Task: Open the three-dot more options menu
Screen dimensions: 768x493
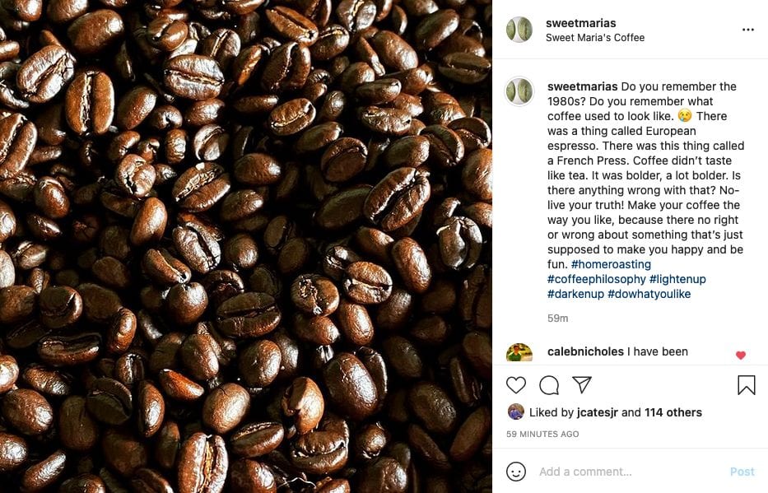Action: [x=748, y=30]
